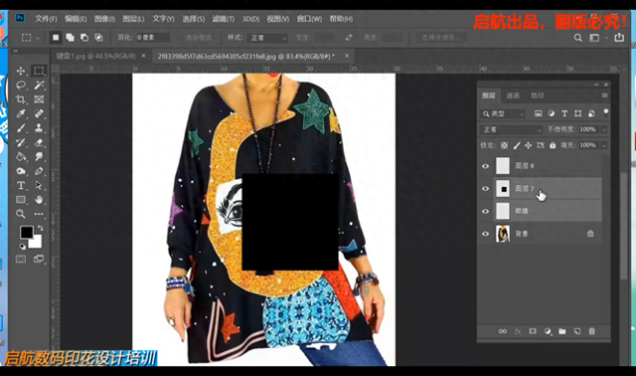Open the 窗口(W) menu

point(309,19)
